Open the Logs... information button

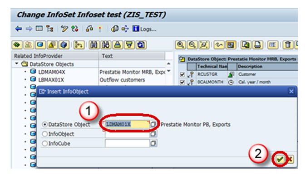(x=144, y=29)
